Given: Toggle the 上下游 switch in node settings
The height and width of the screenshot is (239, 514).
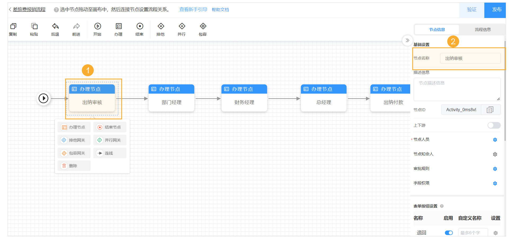Looking at the screenshot, I should 494,125.
